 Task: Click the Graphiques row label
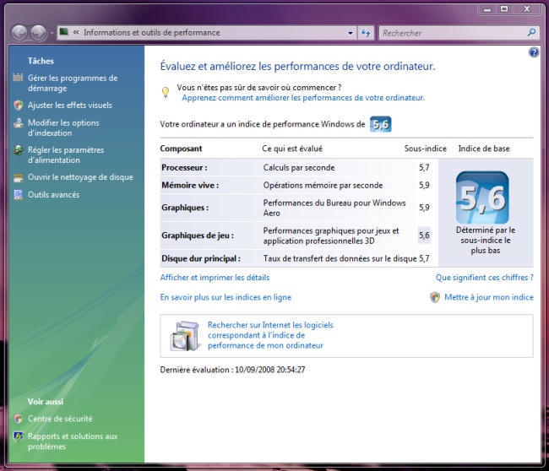(x=185, y=208)
